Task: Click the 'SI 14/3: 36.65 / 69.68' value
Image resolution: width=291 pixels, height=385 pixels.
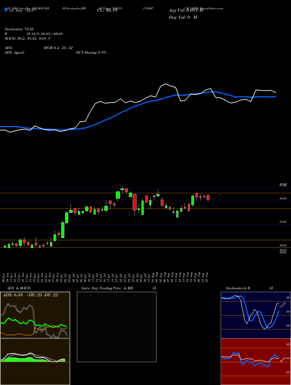Action: pos(45,34)
